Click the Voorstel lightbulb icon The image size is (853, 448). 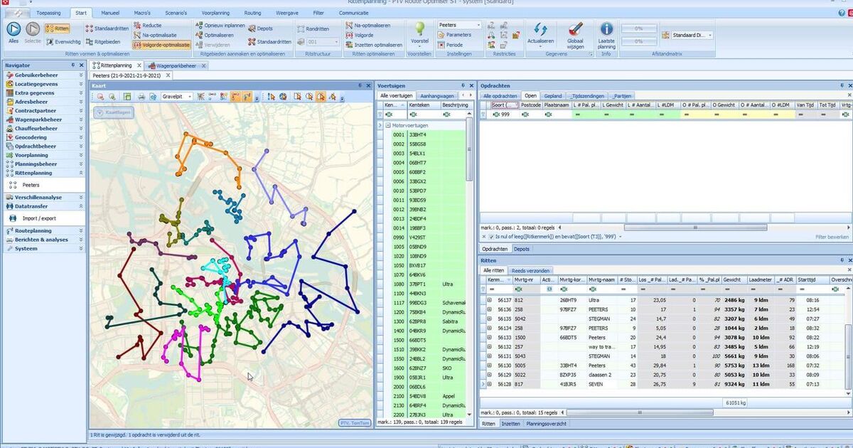tap(420, 28)
